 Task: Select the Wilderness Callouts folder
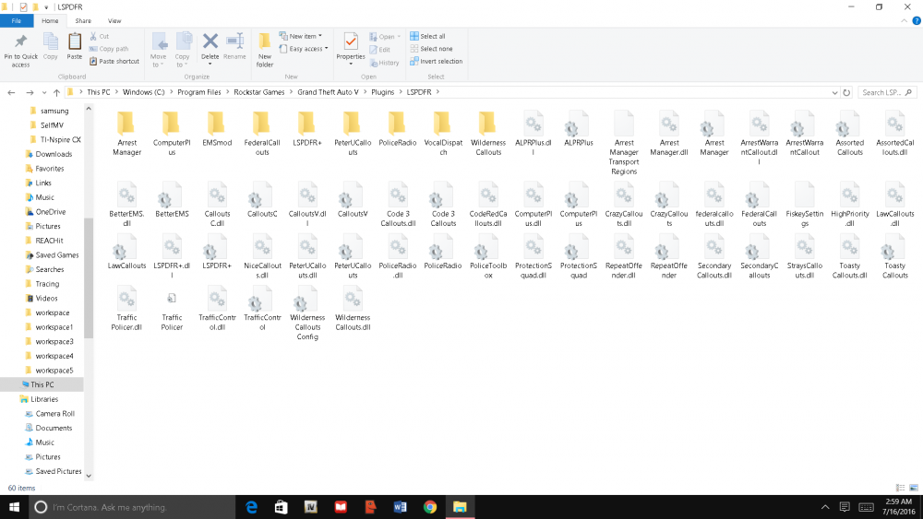click(488, 134)
